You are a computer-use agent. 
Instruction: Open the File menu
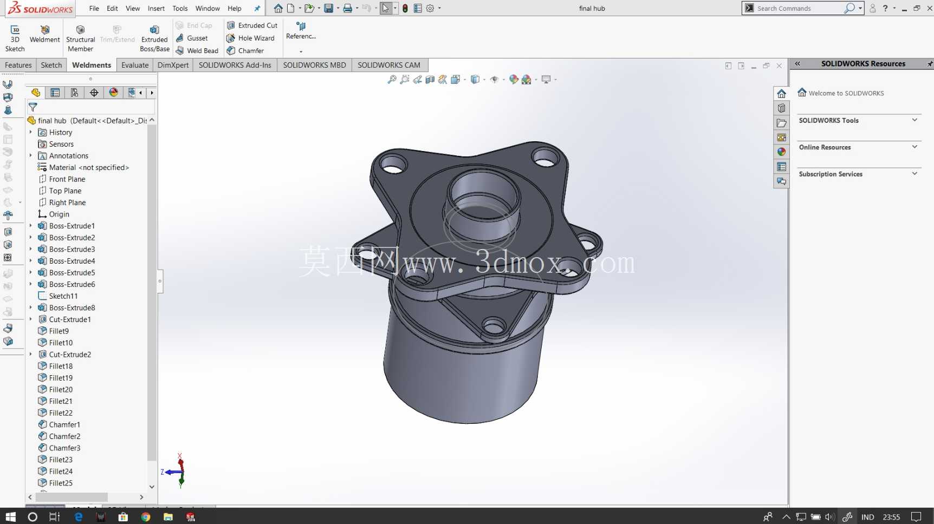[x=94, y=8]
